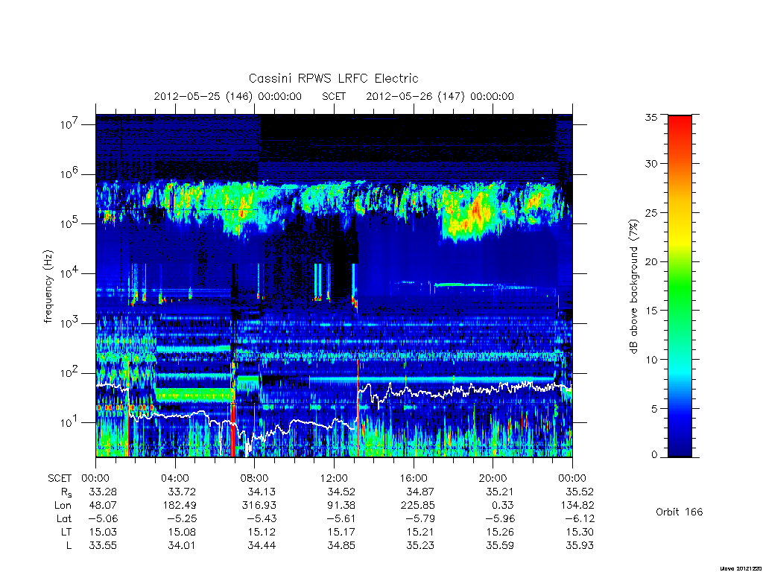Click the 10^4 frequency axis label
763x572 pixels.
point(69,273)
